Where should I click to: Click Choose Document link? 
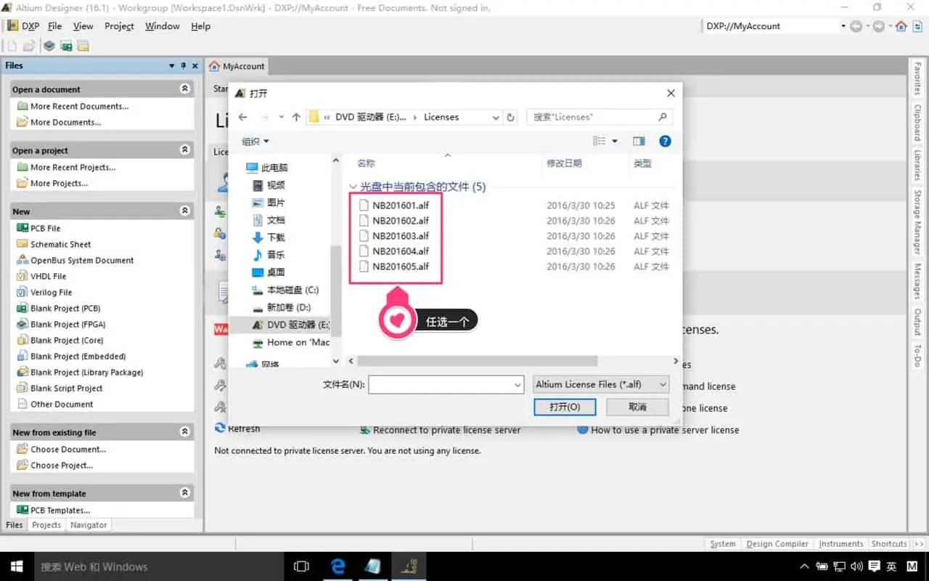coord(68,449)
